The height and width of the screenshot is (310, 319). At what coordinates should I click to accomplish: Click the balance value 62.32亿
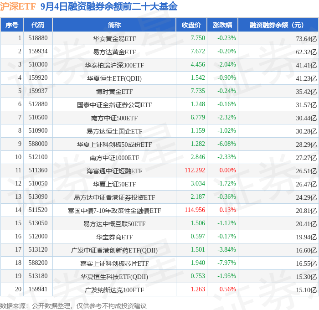click(306, 52)
